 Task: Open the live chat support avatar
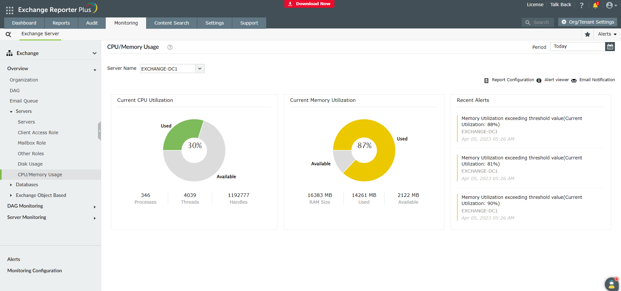pyautogui.click(x=612, y=284)
